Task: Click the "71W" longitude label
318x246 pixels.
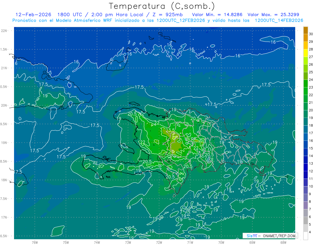Action: click(190, 242)
